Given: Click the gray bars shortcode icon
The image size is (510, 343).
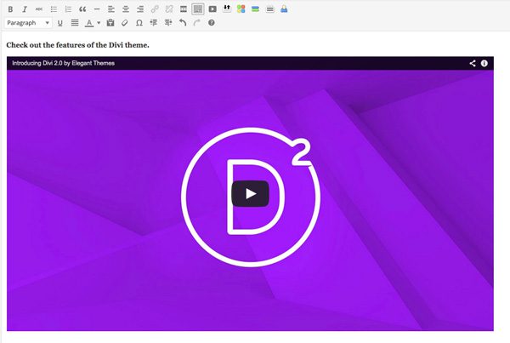Looking at the screenshot, I should pyautogui.click(x=269, y=9).
